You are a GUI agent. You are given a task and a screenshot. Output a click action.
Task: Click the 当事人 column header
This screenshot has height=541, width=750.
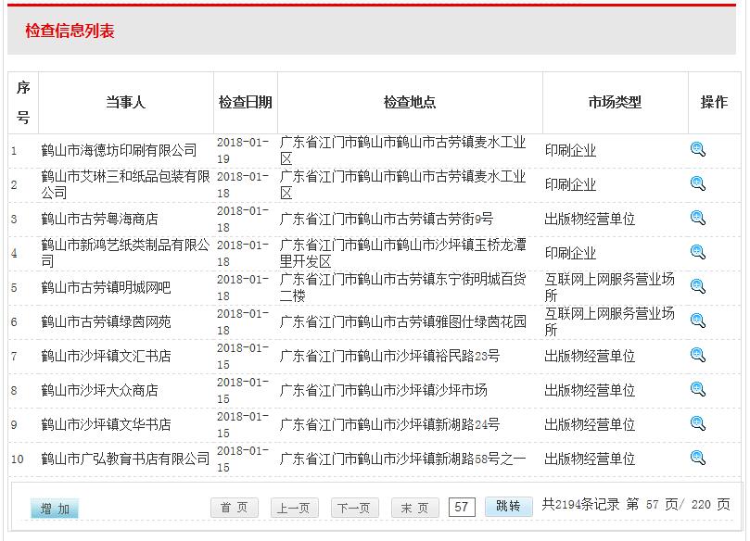click(125, 102)
